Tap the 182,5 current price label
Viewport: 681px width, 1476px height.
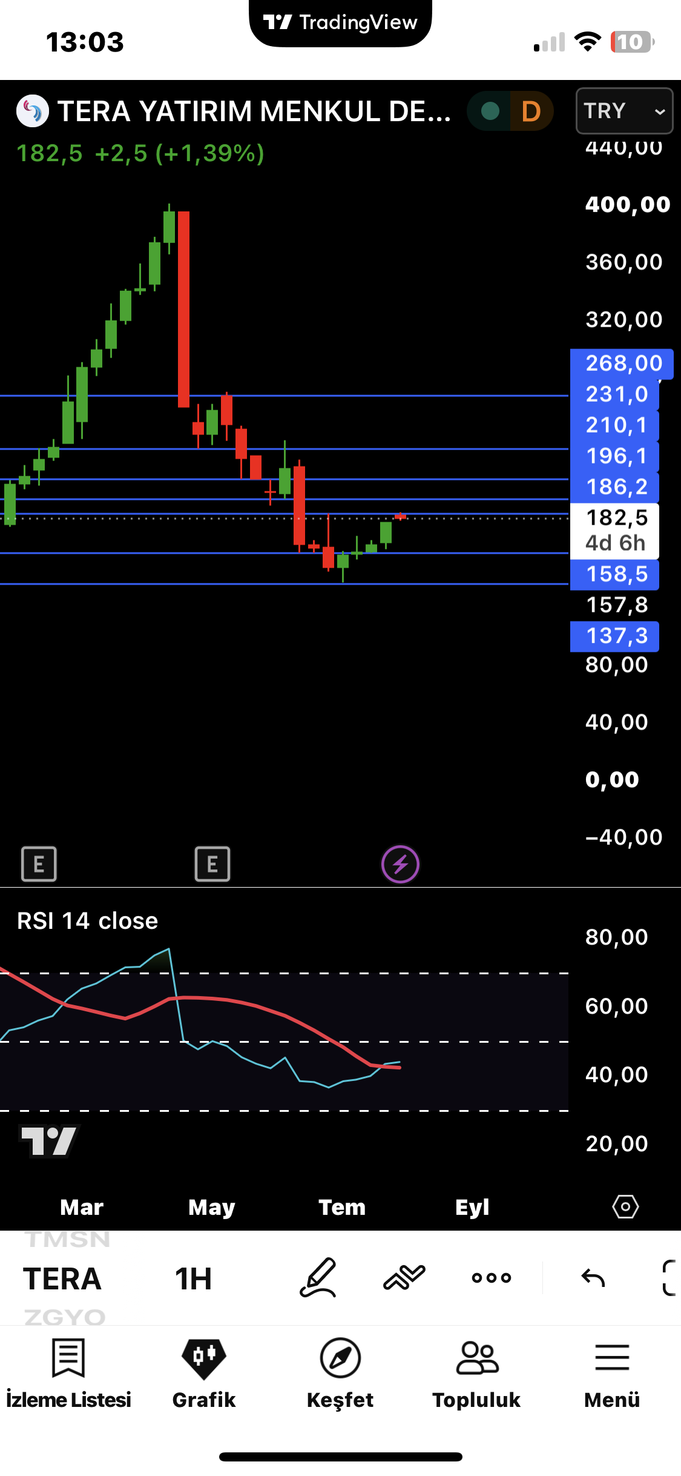pos(617,518)
